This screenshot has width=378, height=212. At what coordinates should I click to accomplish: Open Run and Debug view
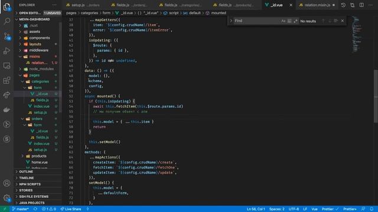[6, 51]
